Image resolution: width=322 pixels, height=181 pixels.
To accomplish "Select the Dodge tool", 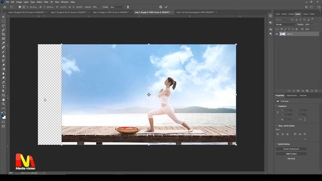I will [x=4, y=78].
